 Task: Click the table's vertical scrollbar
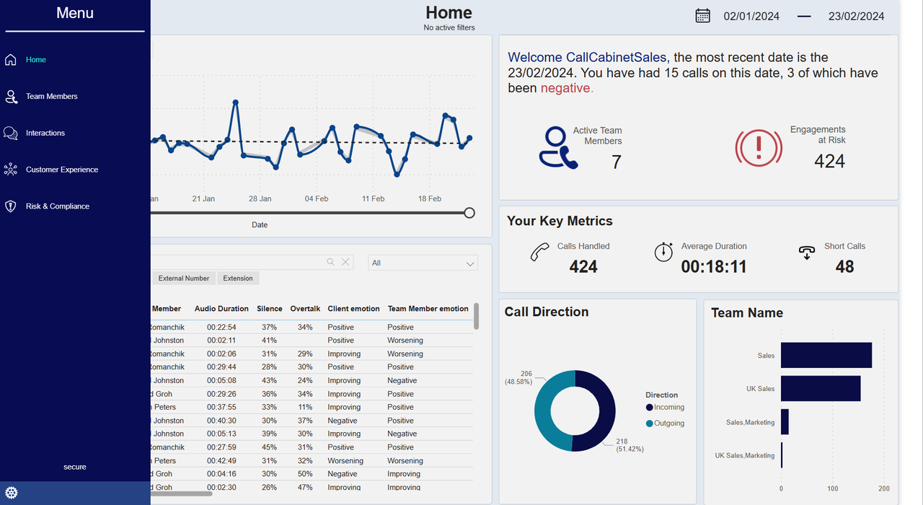476,317
